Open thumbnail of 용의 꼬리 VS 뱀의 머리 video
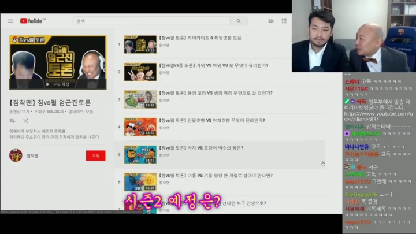Viewport: 416px width, 234px height. (140, 99)
